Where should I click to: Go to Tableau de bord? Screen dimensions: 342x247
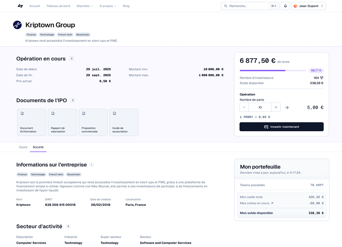point(58,6)
